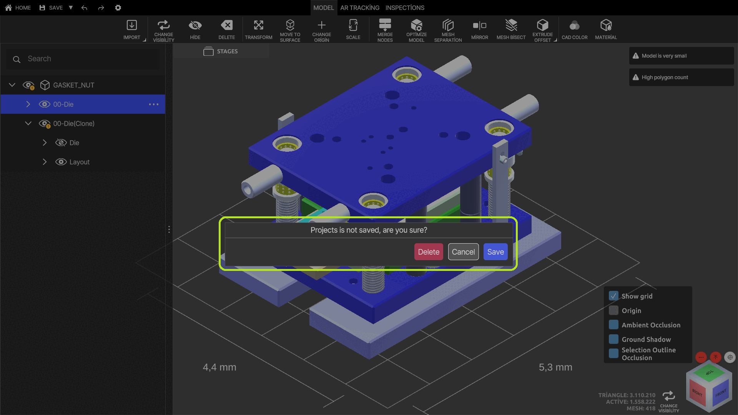Go to Home
The image size is (738, 415).
[18, 8]
